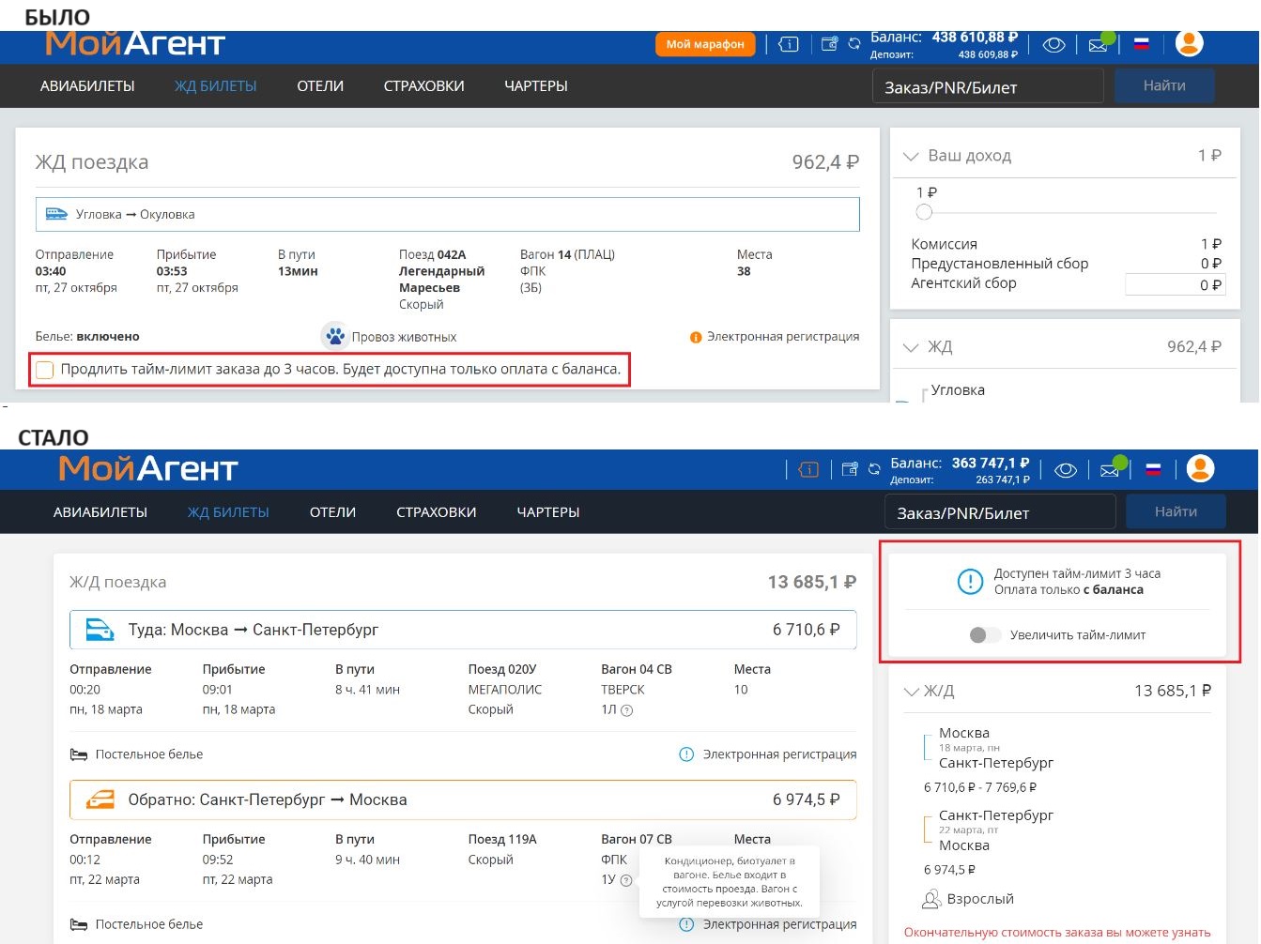Click blue train icon in Туда: Москва row
This screenshot has height=944, width=1261.
[100, 630]
